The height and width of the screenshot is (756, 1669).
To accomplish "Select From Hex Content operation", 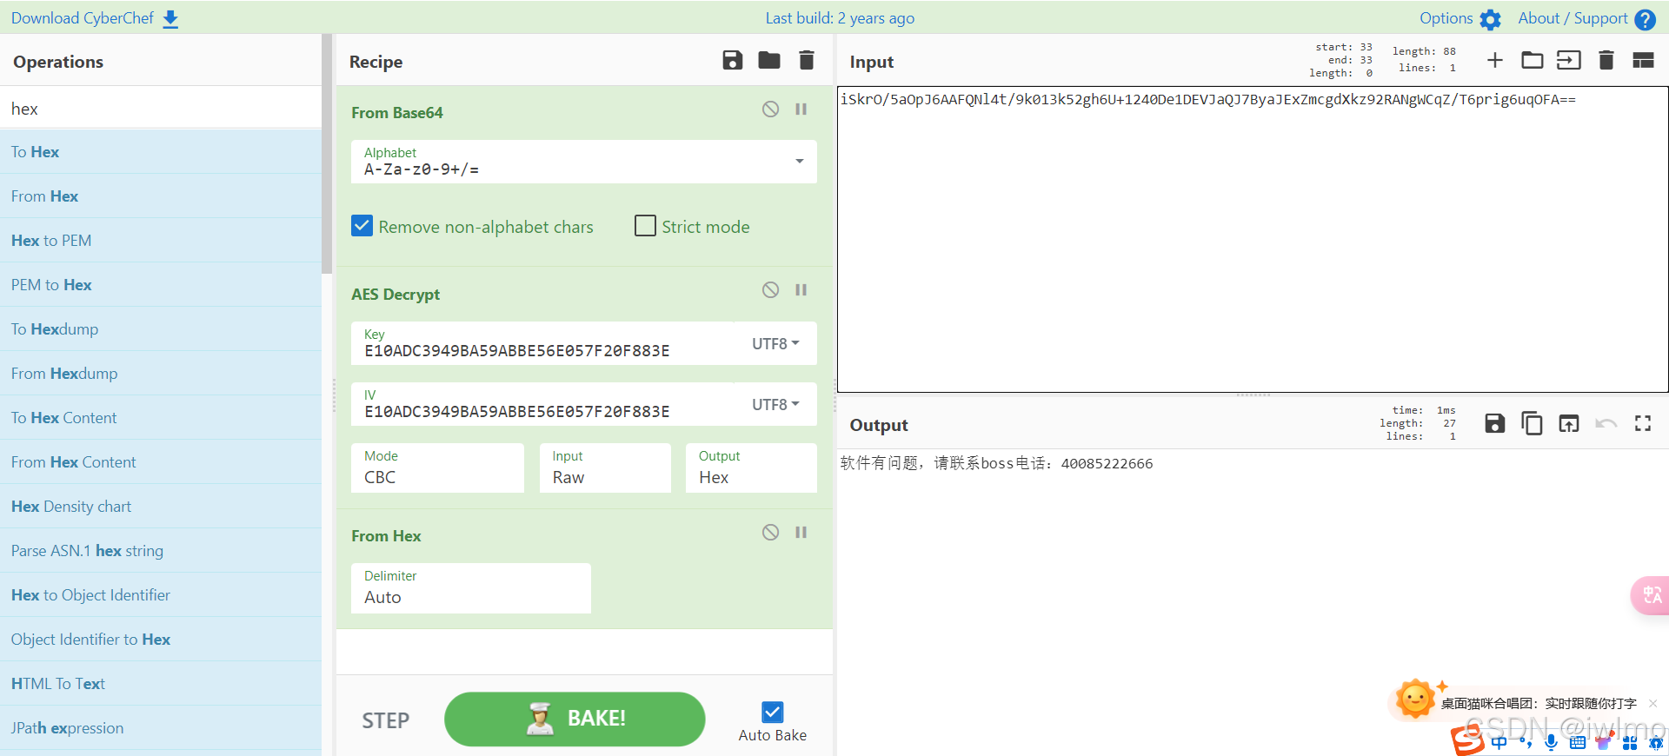I will pyautogui.click(x=161, y=462).
